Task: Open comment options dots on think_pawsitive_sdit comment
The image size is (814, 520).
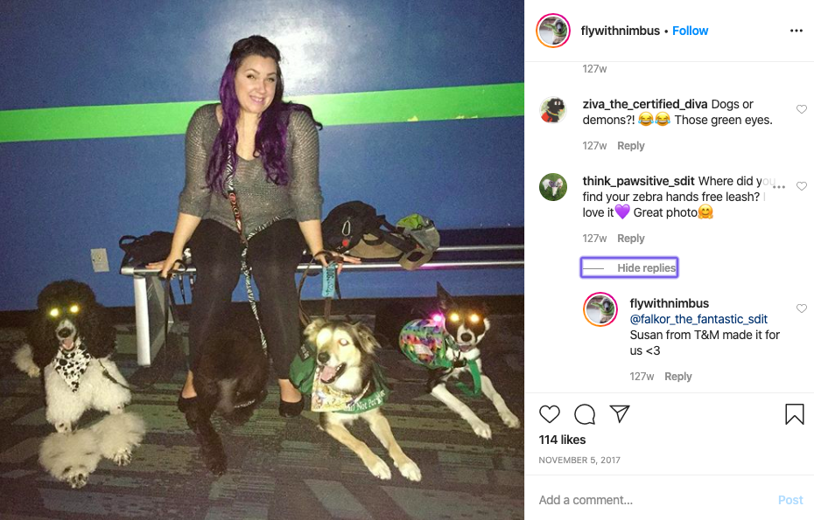Action: click(x=779, y=187)
